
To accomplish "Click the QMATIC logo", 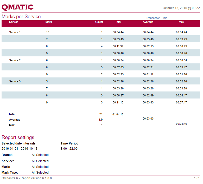I will click(x=18, y=7).
